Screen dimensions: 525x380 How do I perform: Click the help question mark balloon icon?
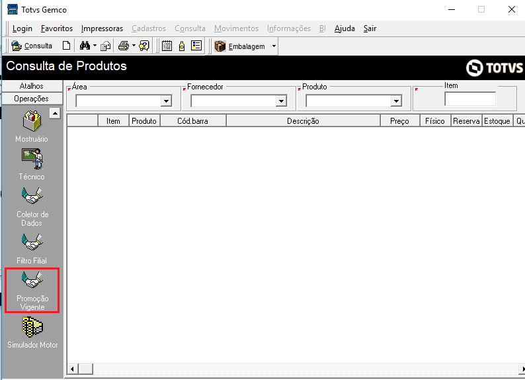(144, 46)
